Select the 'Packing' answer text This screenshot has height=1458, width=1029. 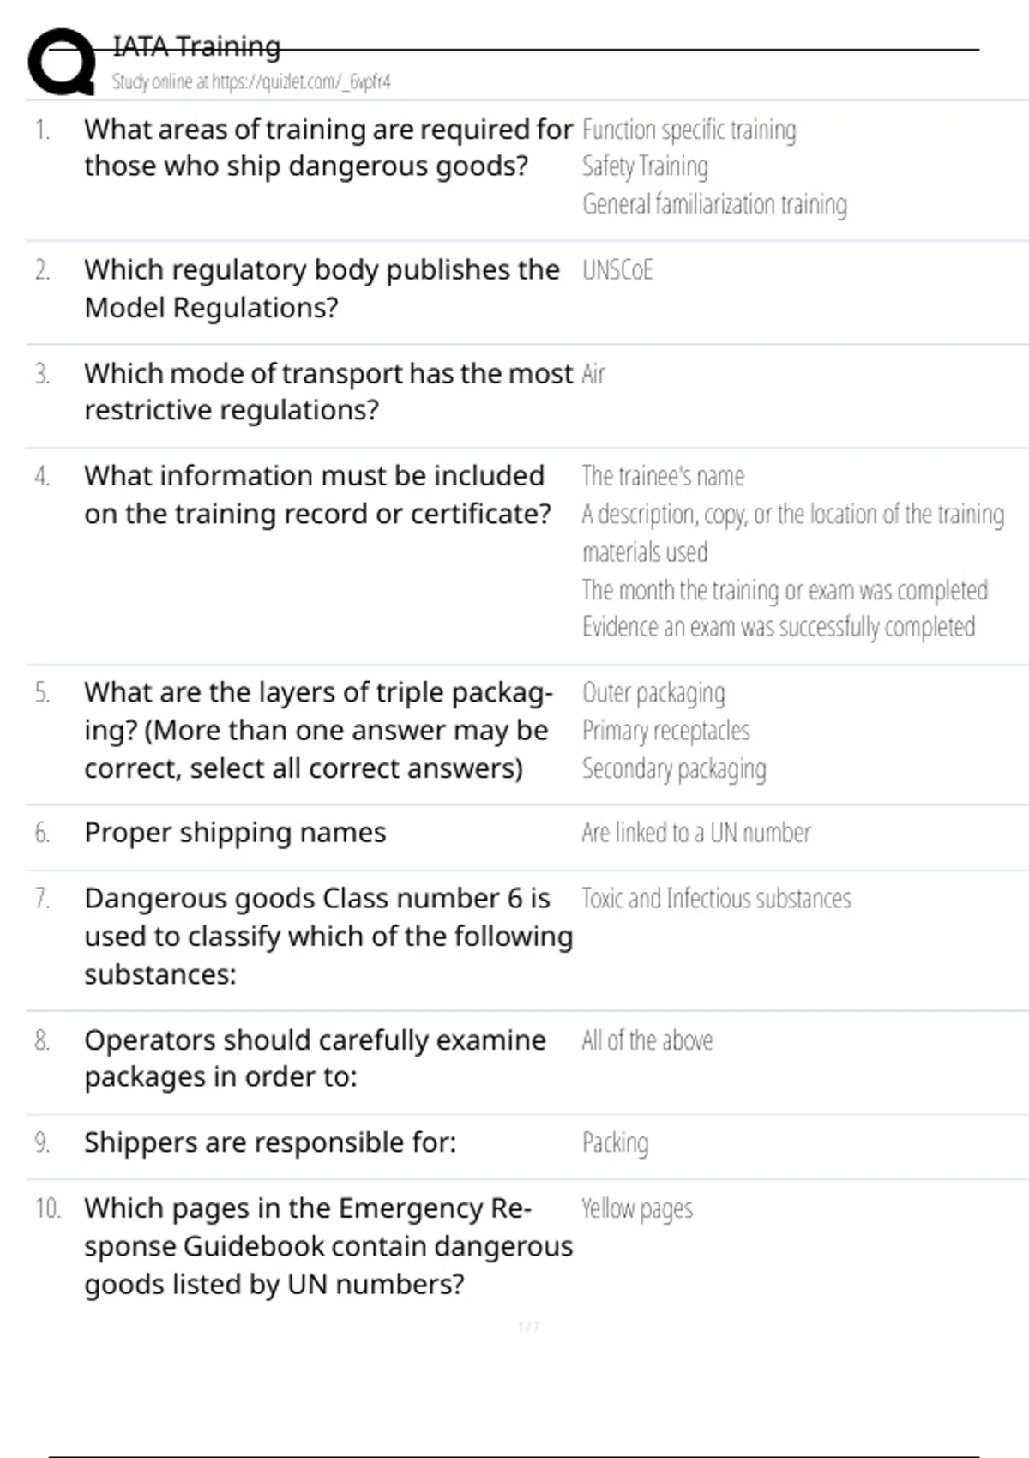tap(615, 1143)
